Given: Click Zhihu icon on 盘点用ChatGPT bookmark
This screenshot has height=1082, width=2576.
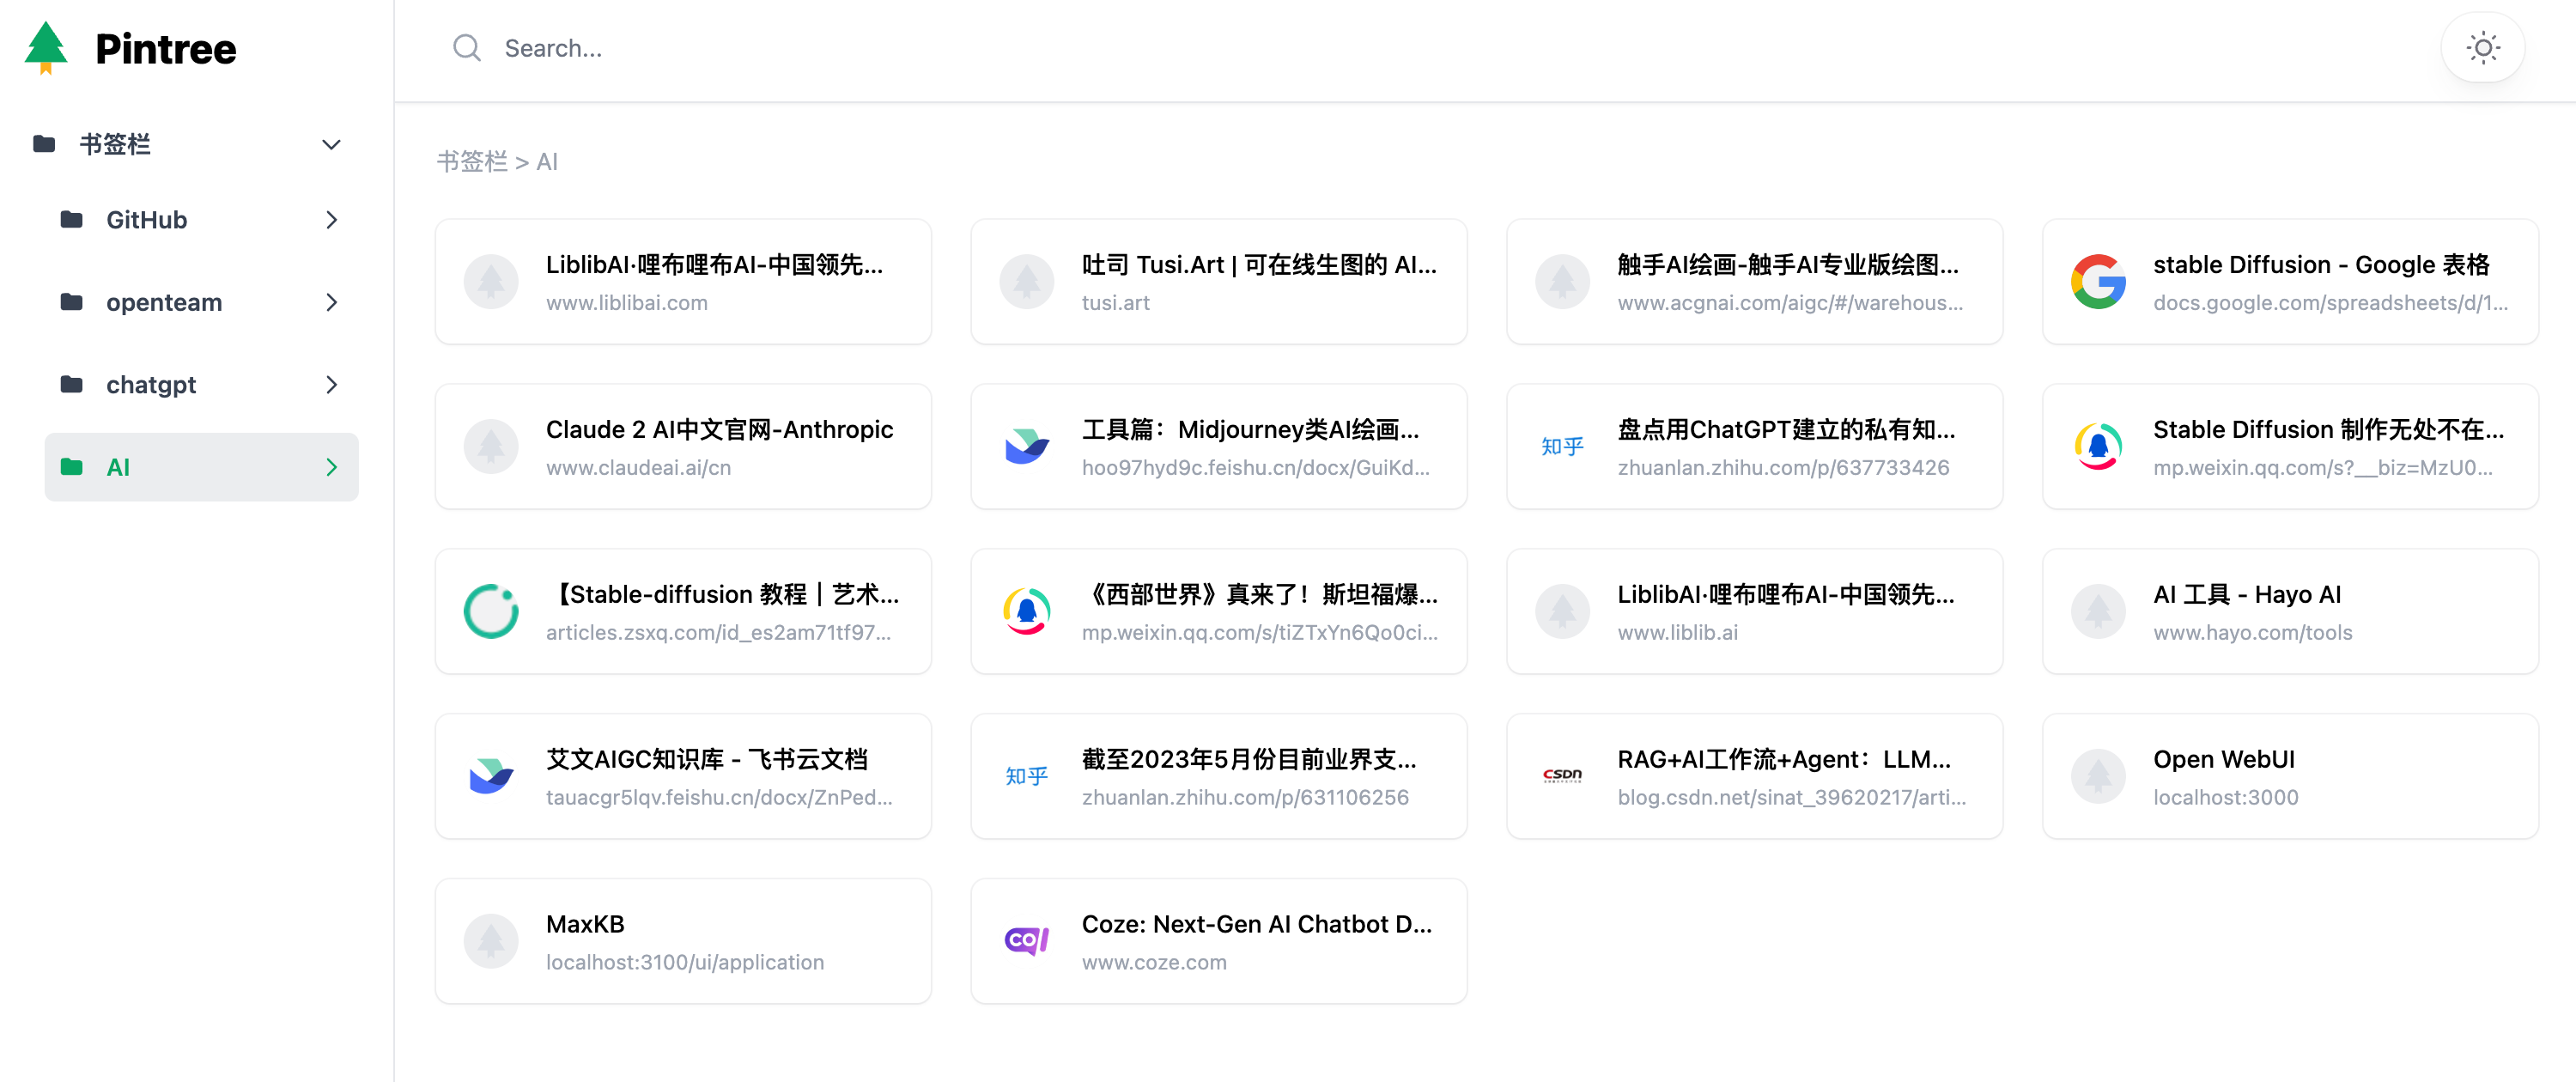Looking at the screenshot, I should [1562, 446].
